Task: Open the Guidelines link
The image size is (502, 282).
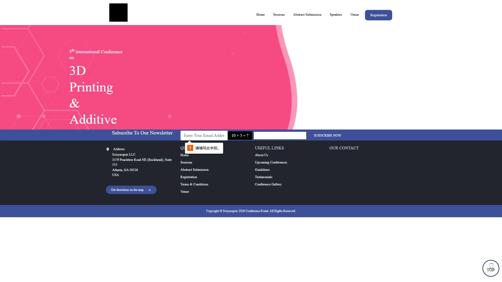Action: (262, 170)
